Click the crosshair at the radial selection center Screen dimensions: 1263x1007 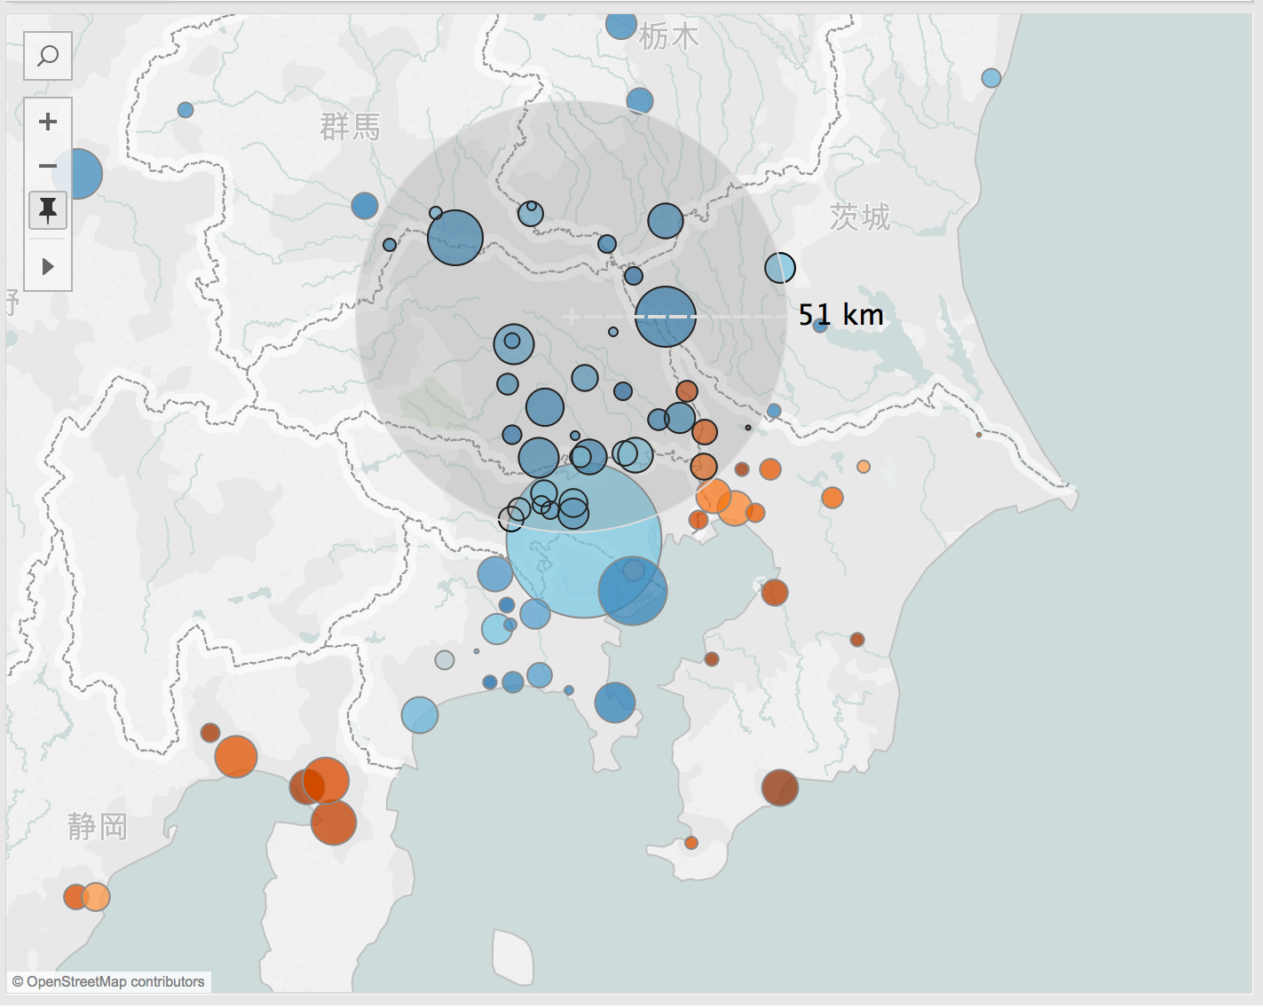pyautogui.click(x=571, y=317)
